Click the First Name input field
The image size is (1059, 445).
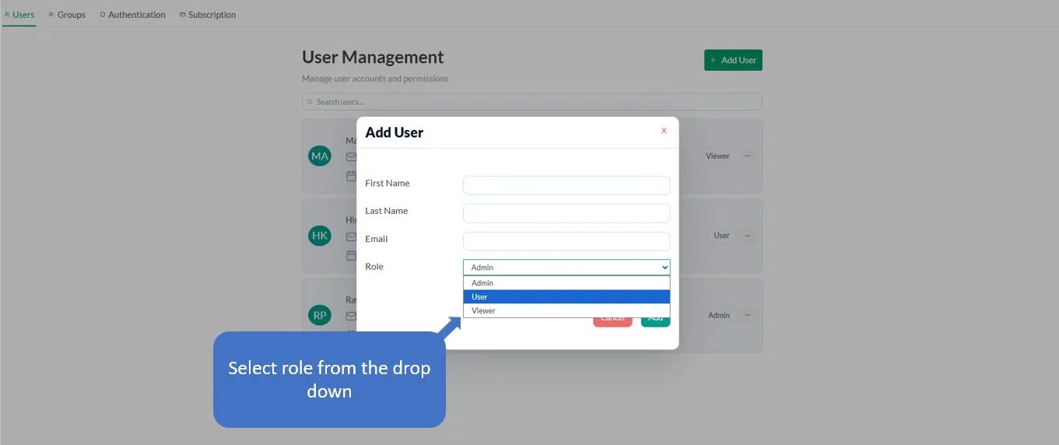click(x=566, y=185)
